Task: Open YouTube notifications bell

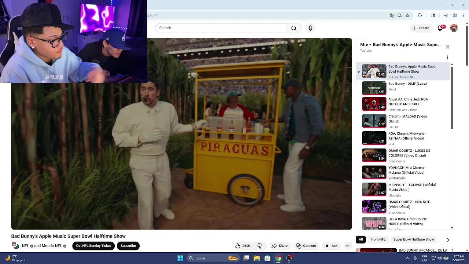Action: (x=440, y=28)
